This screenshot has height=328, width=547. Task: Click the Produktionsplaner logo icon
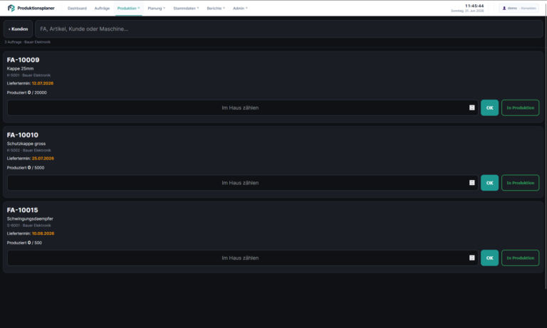pyautogui.click(x=11, y=8)
